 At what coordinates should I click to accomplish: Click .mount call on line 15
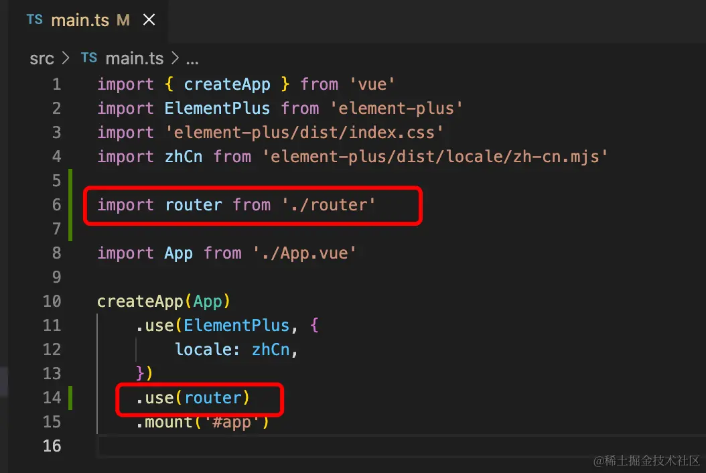pos(164,422)
